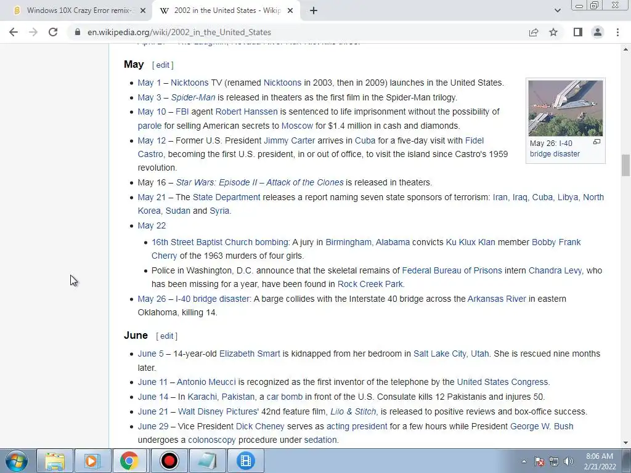Click the browser back arrow
Screen dimensions: 631x473
(x=14, y=32)
